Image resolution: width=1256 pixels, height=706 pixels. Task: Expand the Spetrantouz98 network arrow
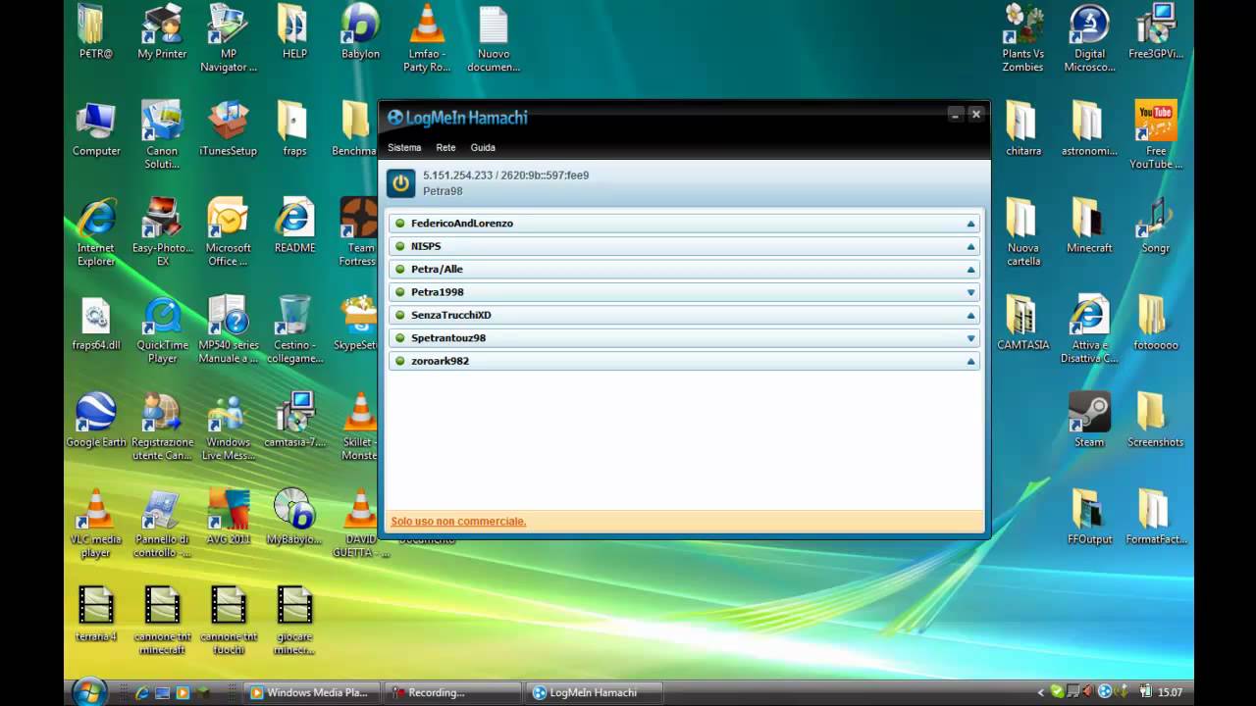click(971, 338)
